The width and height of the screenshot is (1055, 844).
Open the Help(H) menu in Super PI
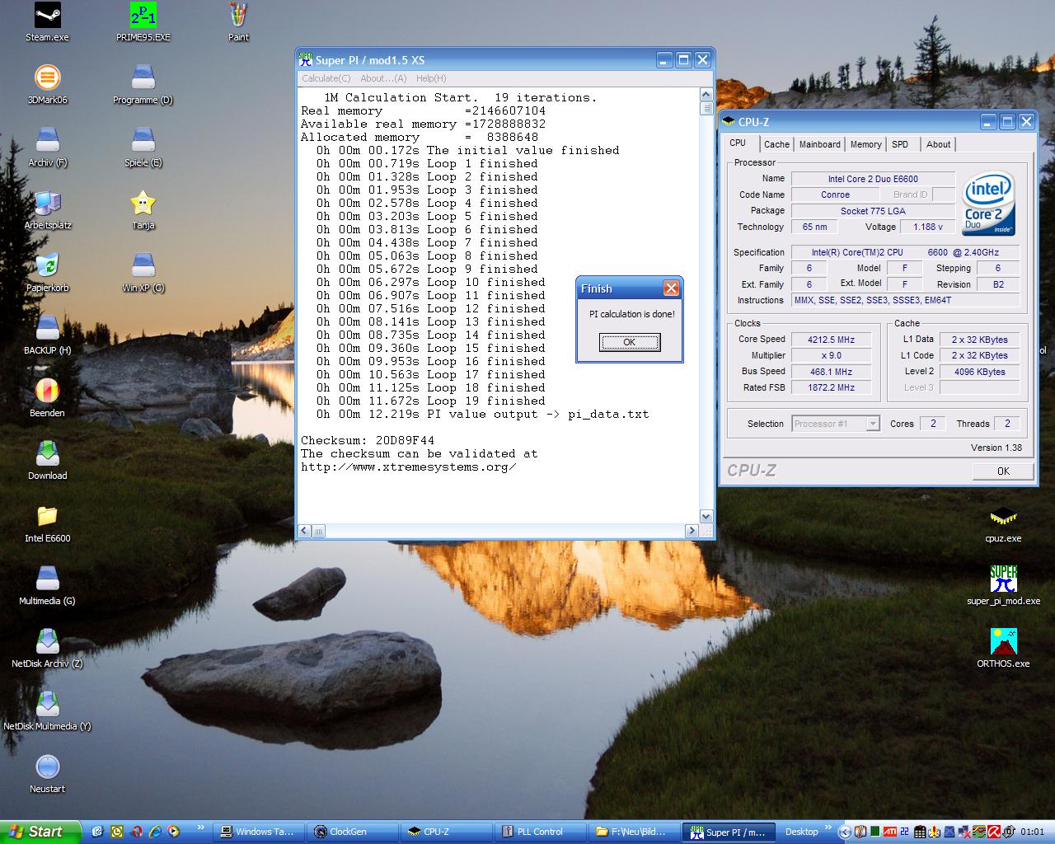tap(431, 78)
